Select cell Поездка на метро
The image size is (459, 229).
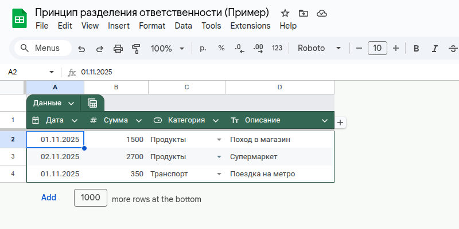(x=279, y=174)
